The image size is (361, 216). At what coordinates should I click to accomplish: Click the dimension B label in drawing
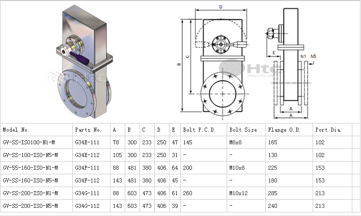179,65
